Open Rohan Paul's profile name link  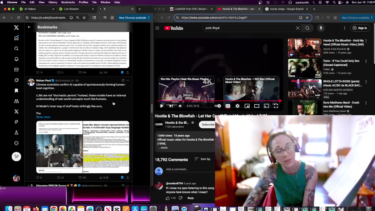[x=43, y=81]
